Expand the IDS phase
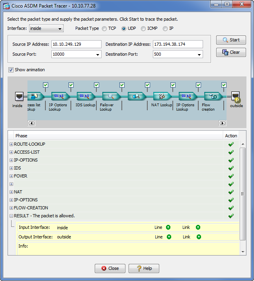 (11, 168)
